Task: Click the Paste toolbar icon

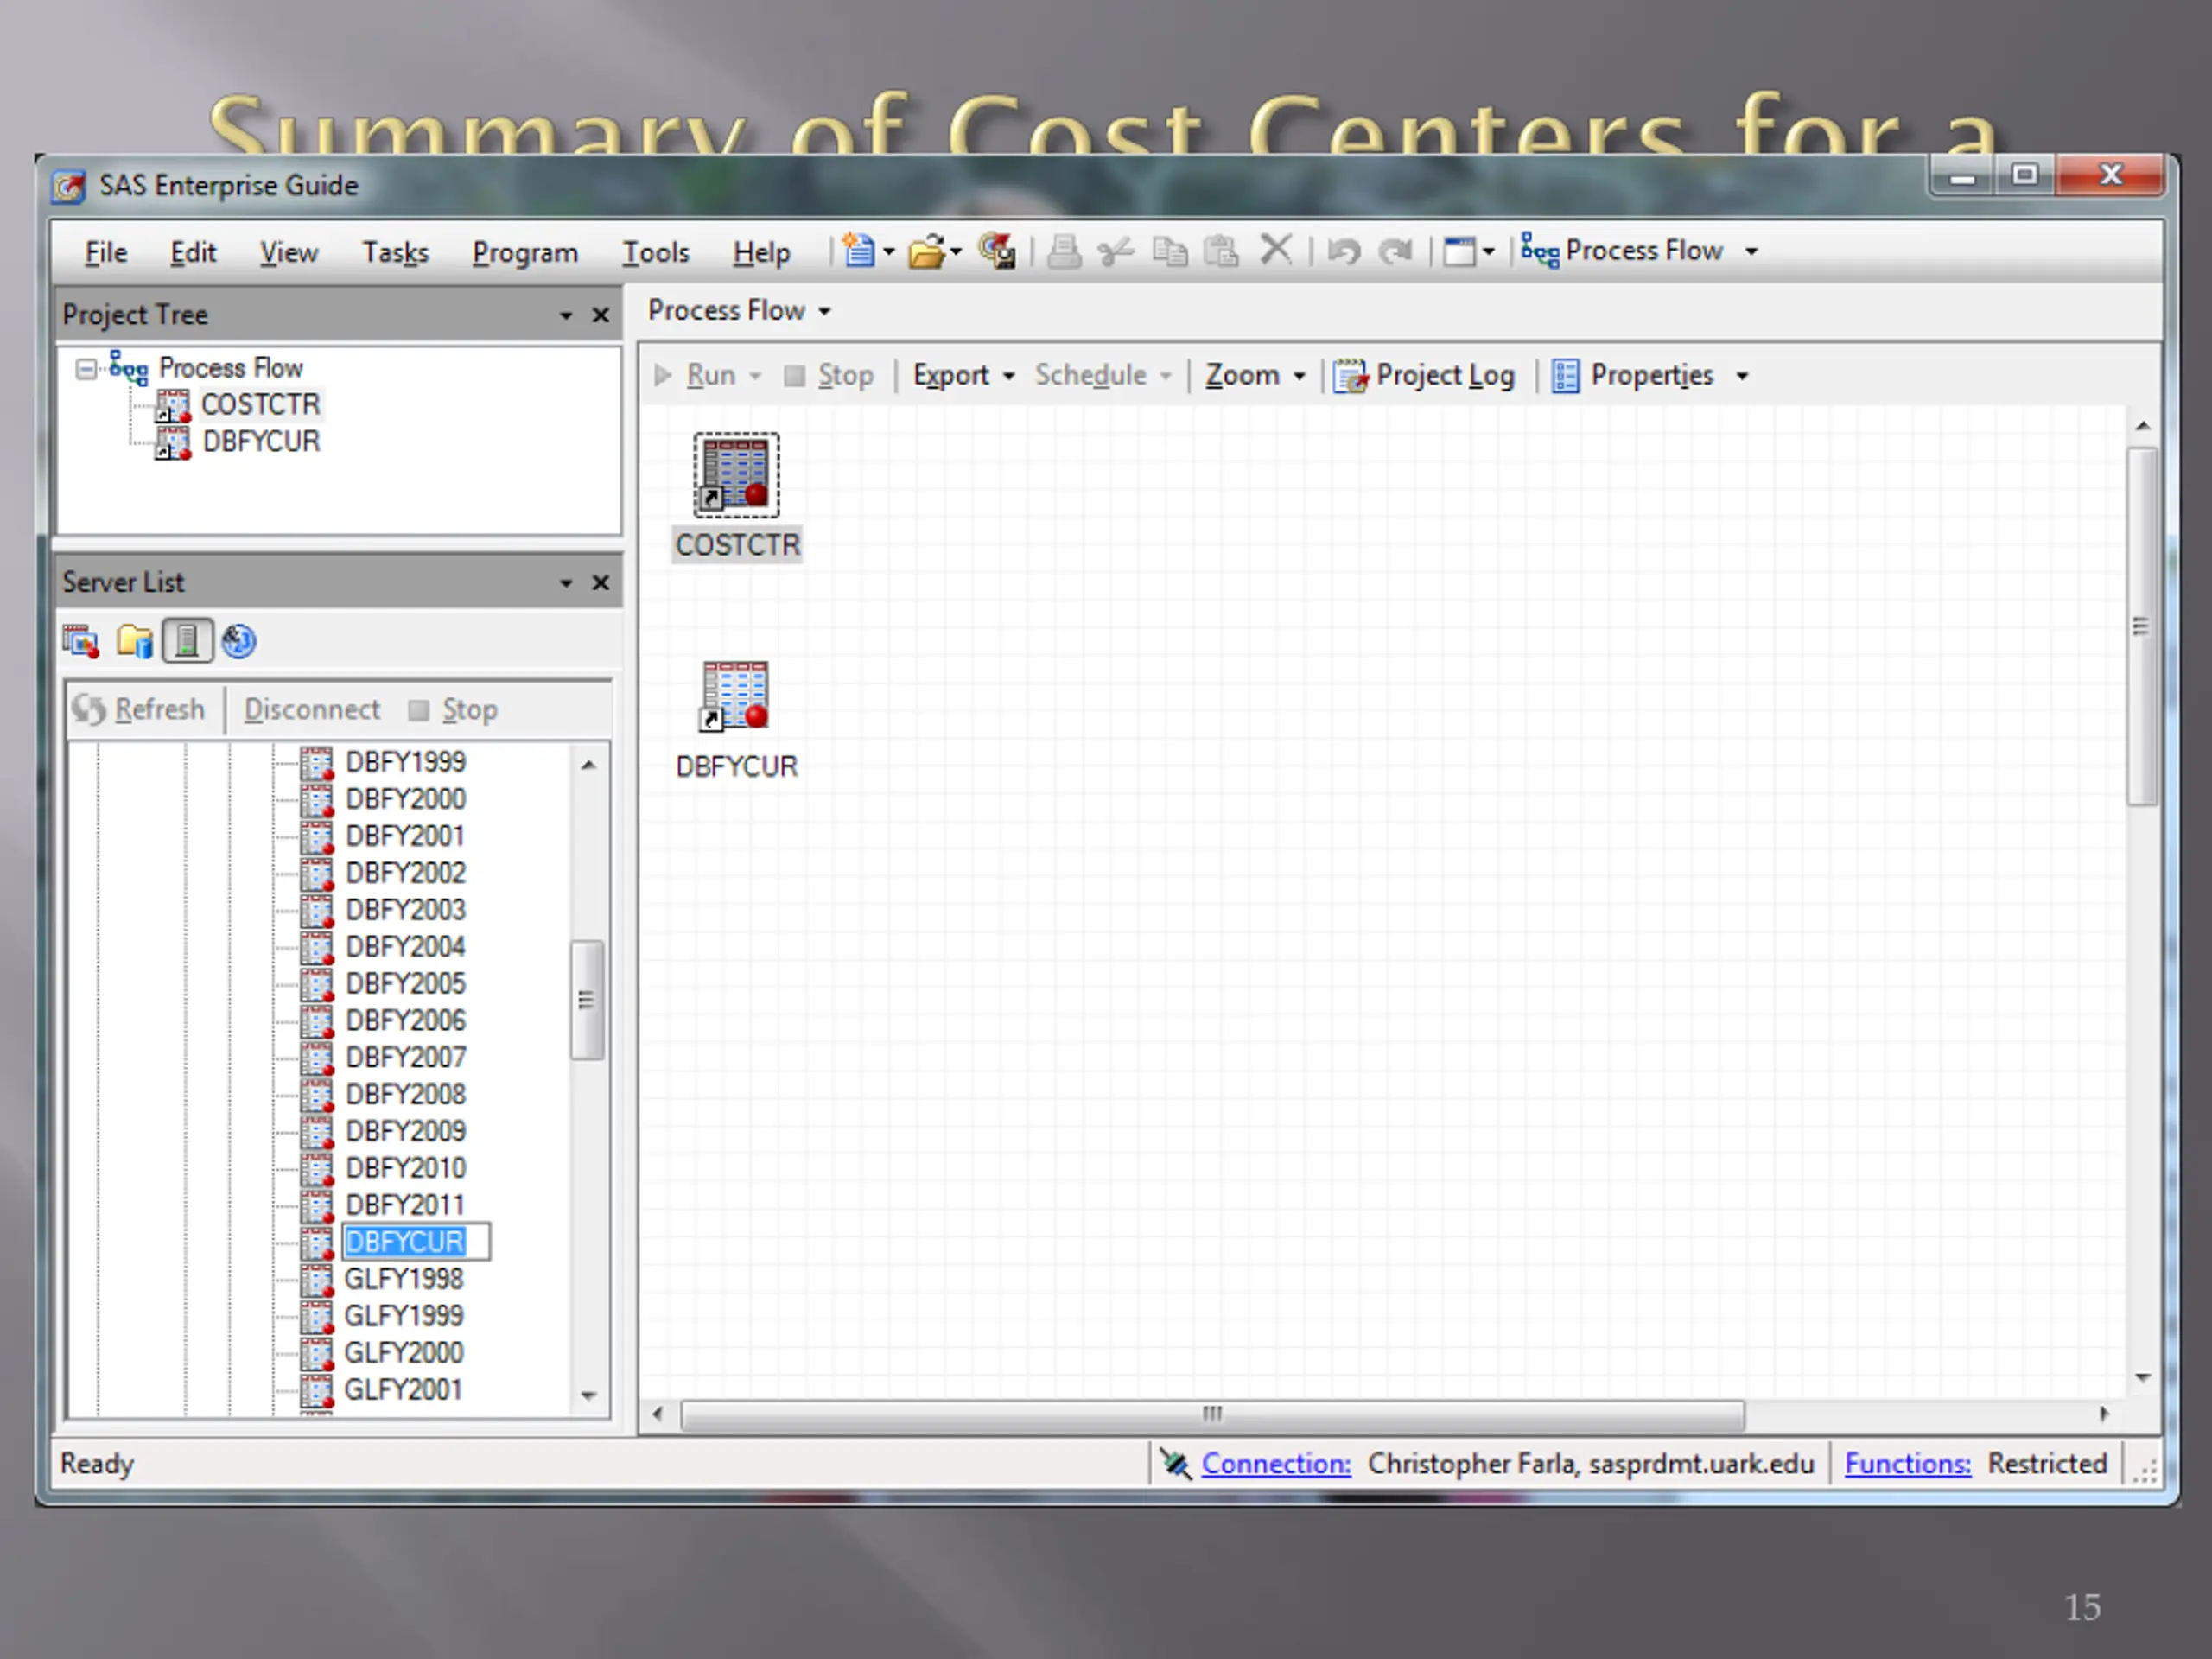Action: coord(1221,251)
